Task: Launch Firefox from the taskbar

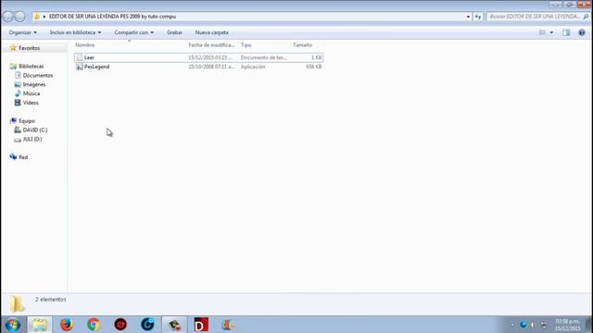Action: pyautogui.click(x=67, y=325)
